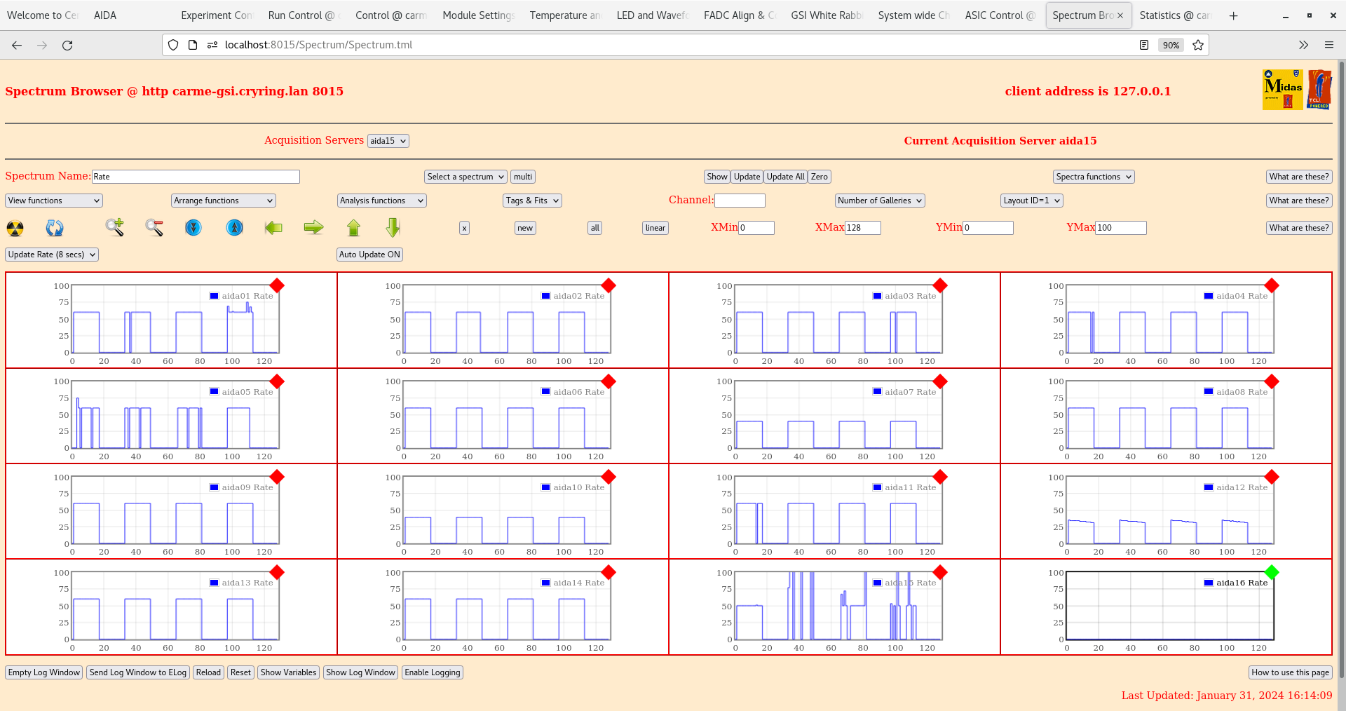Click the yellow radiation symbol icon
Image resolution: width=1346 pixels, height=711 pixels.
pos(15,228)
